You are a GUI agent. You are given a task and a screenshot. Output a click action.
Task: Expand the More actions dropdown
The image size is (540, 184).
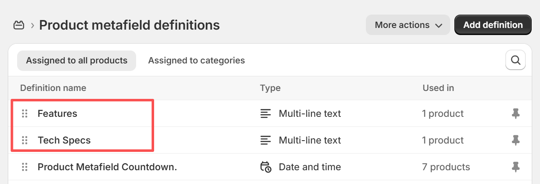(x=408, y=25)
